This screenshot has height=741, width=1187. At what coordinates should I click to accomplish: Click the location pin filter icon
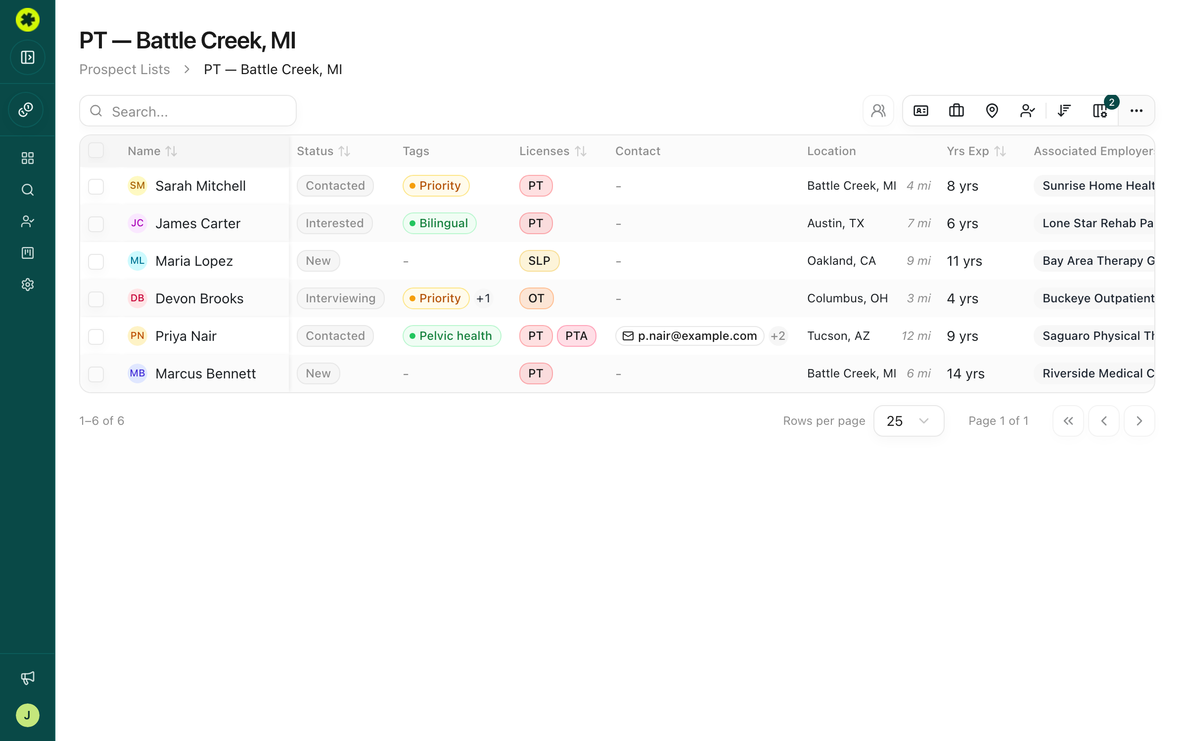coord(992,111)
